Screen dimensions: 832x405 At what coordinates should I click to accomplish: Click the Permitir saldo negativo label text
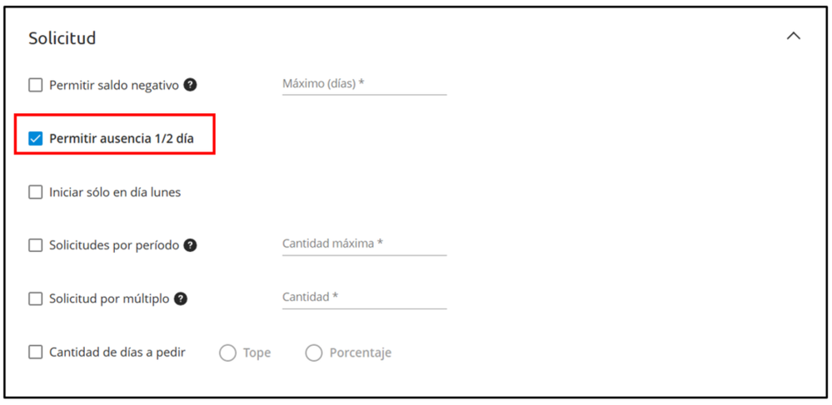(x=114, y=85)
